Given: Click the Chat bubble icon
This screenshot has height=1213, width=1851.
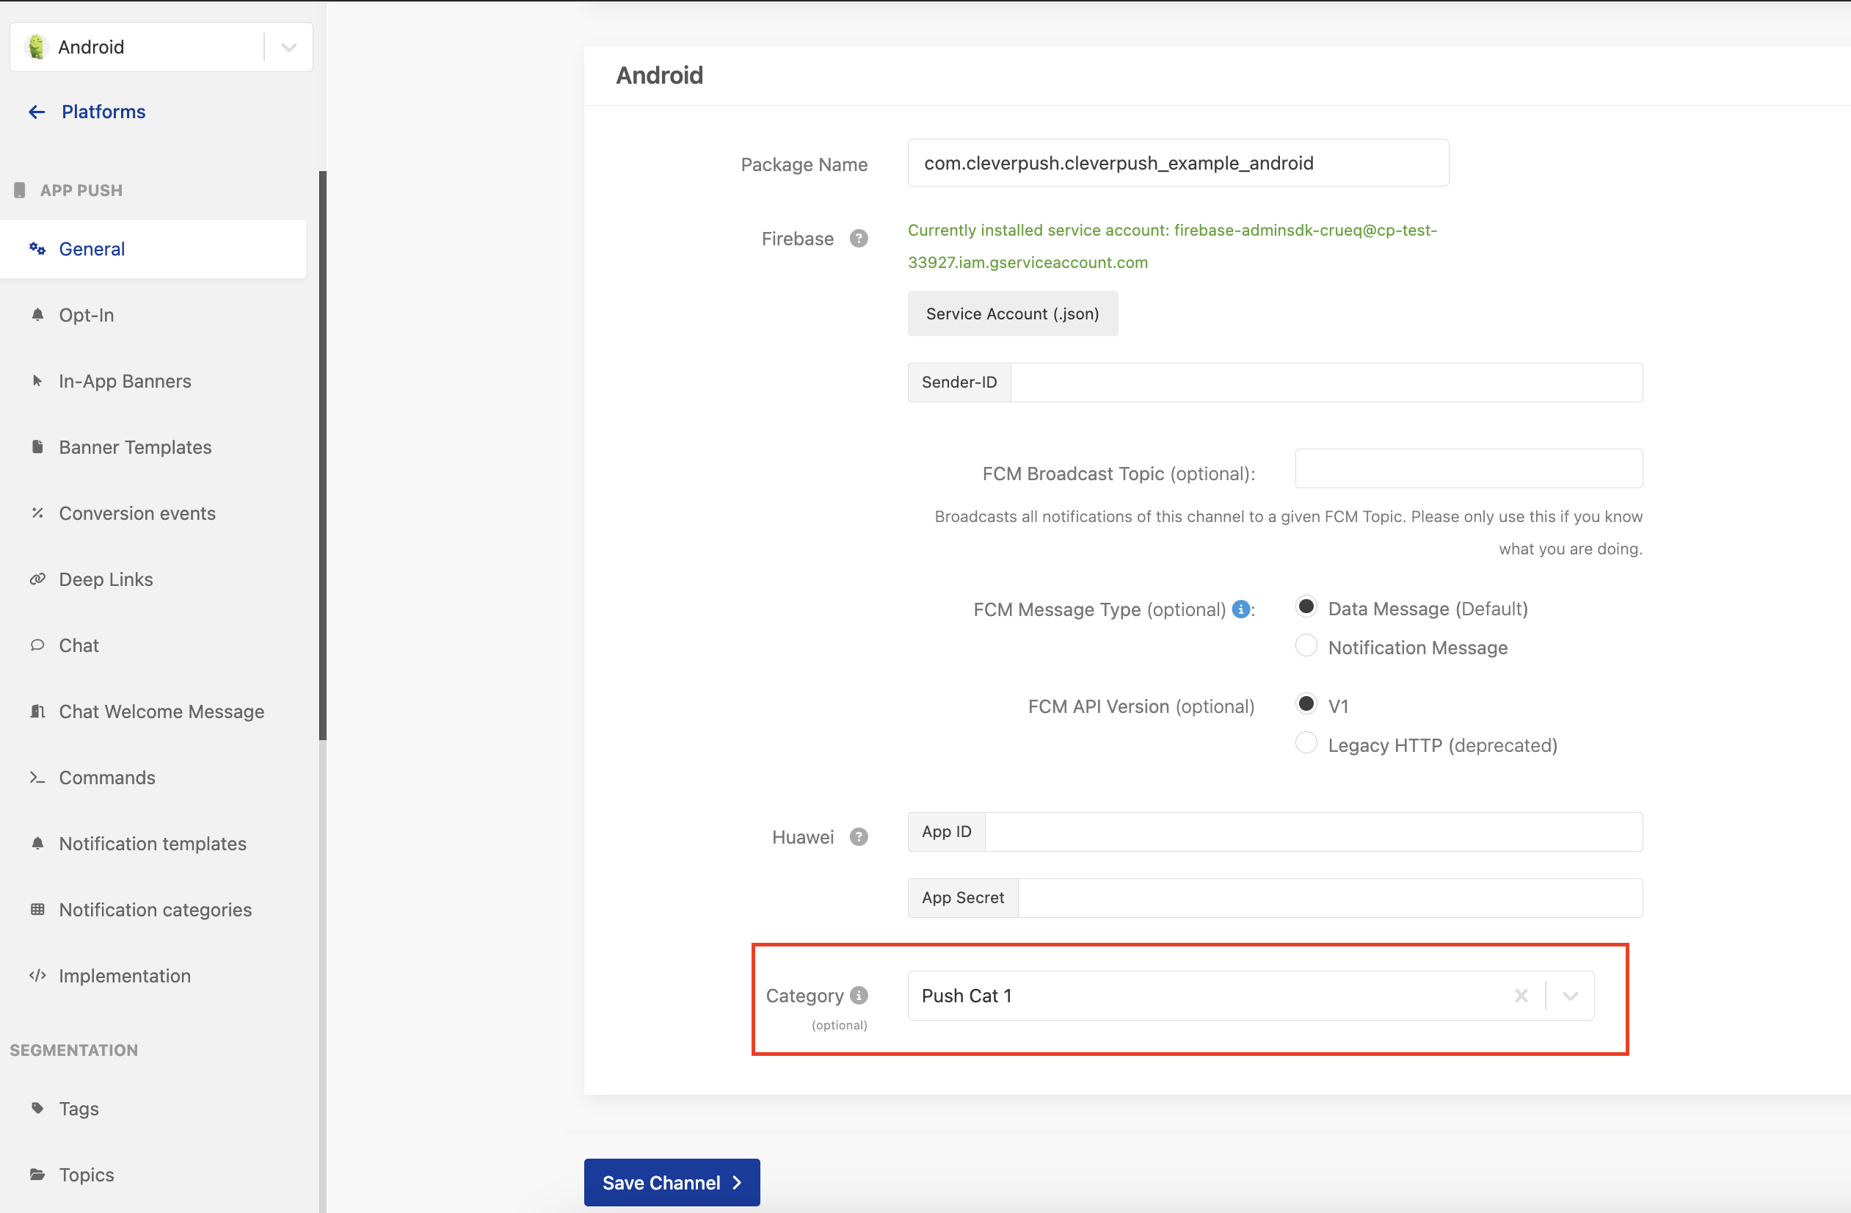Looking at the screenshot, I should tap(38, 645).
